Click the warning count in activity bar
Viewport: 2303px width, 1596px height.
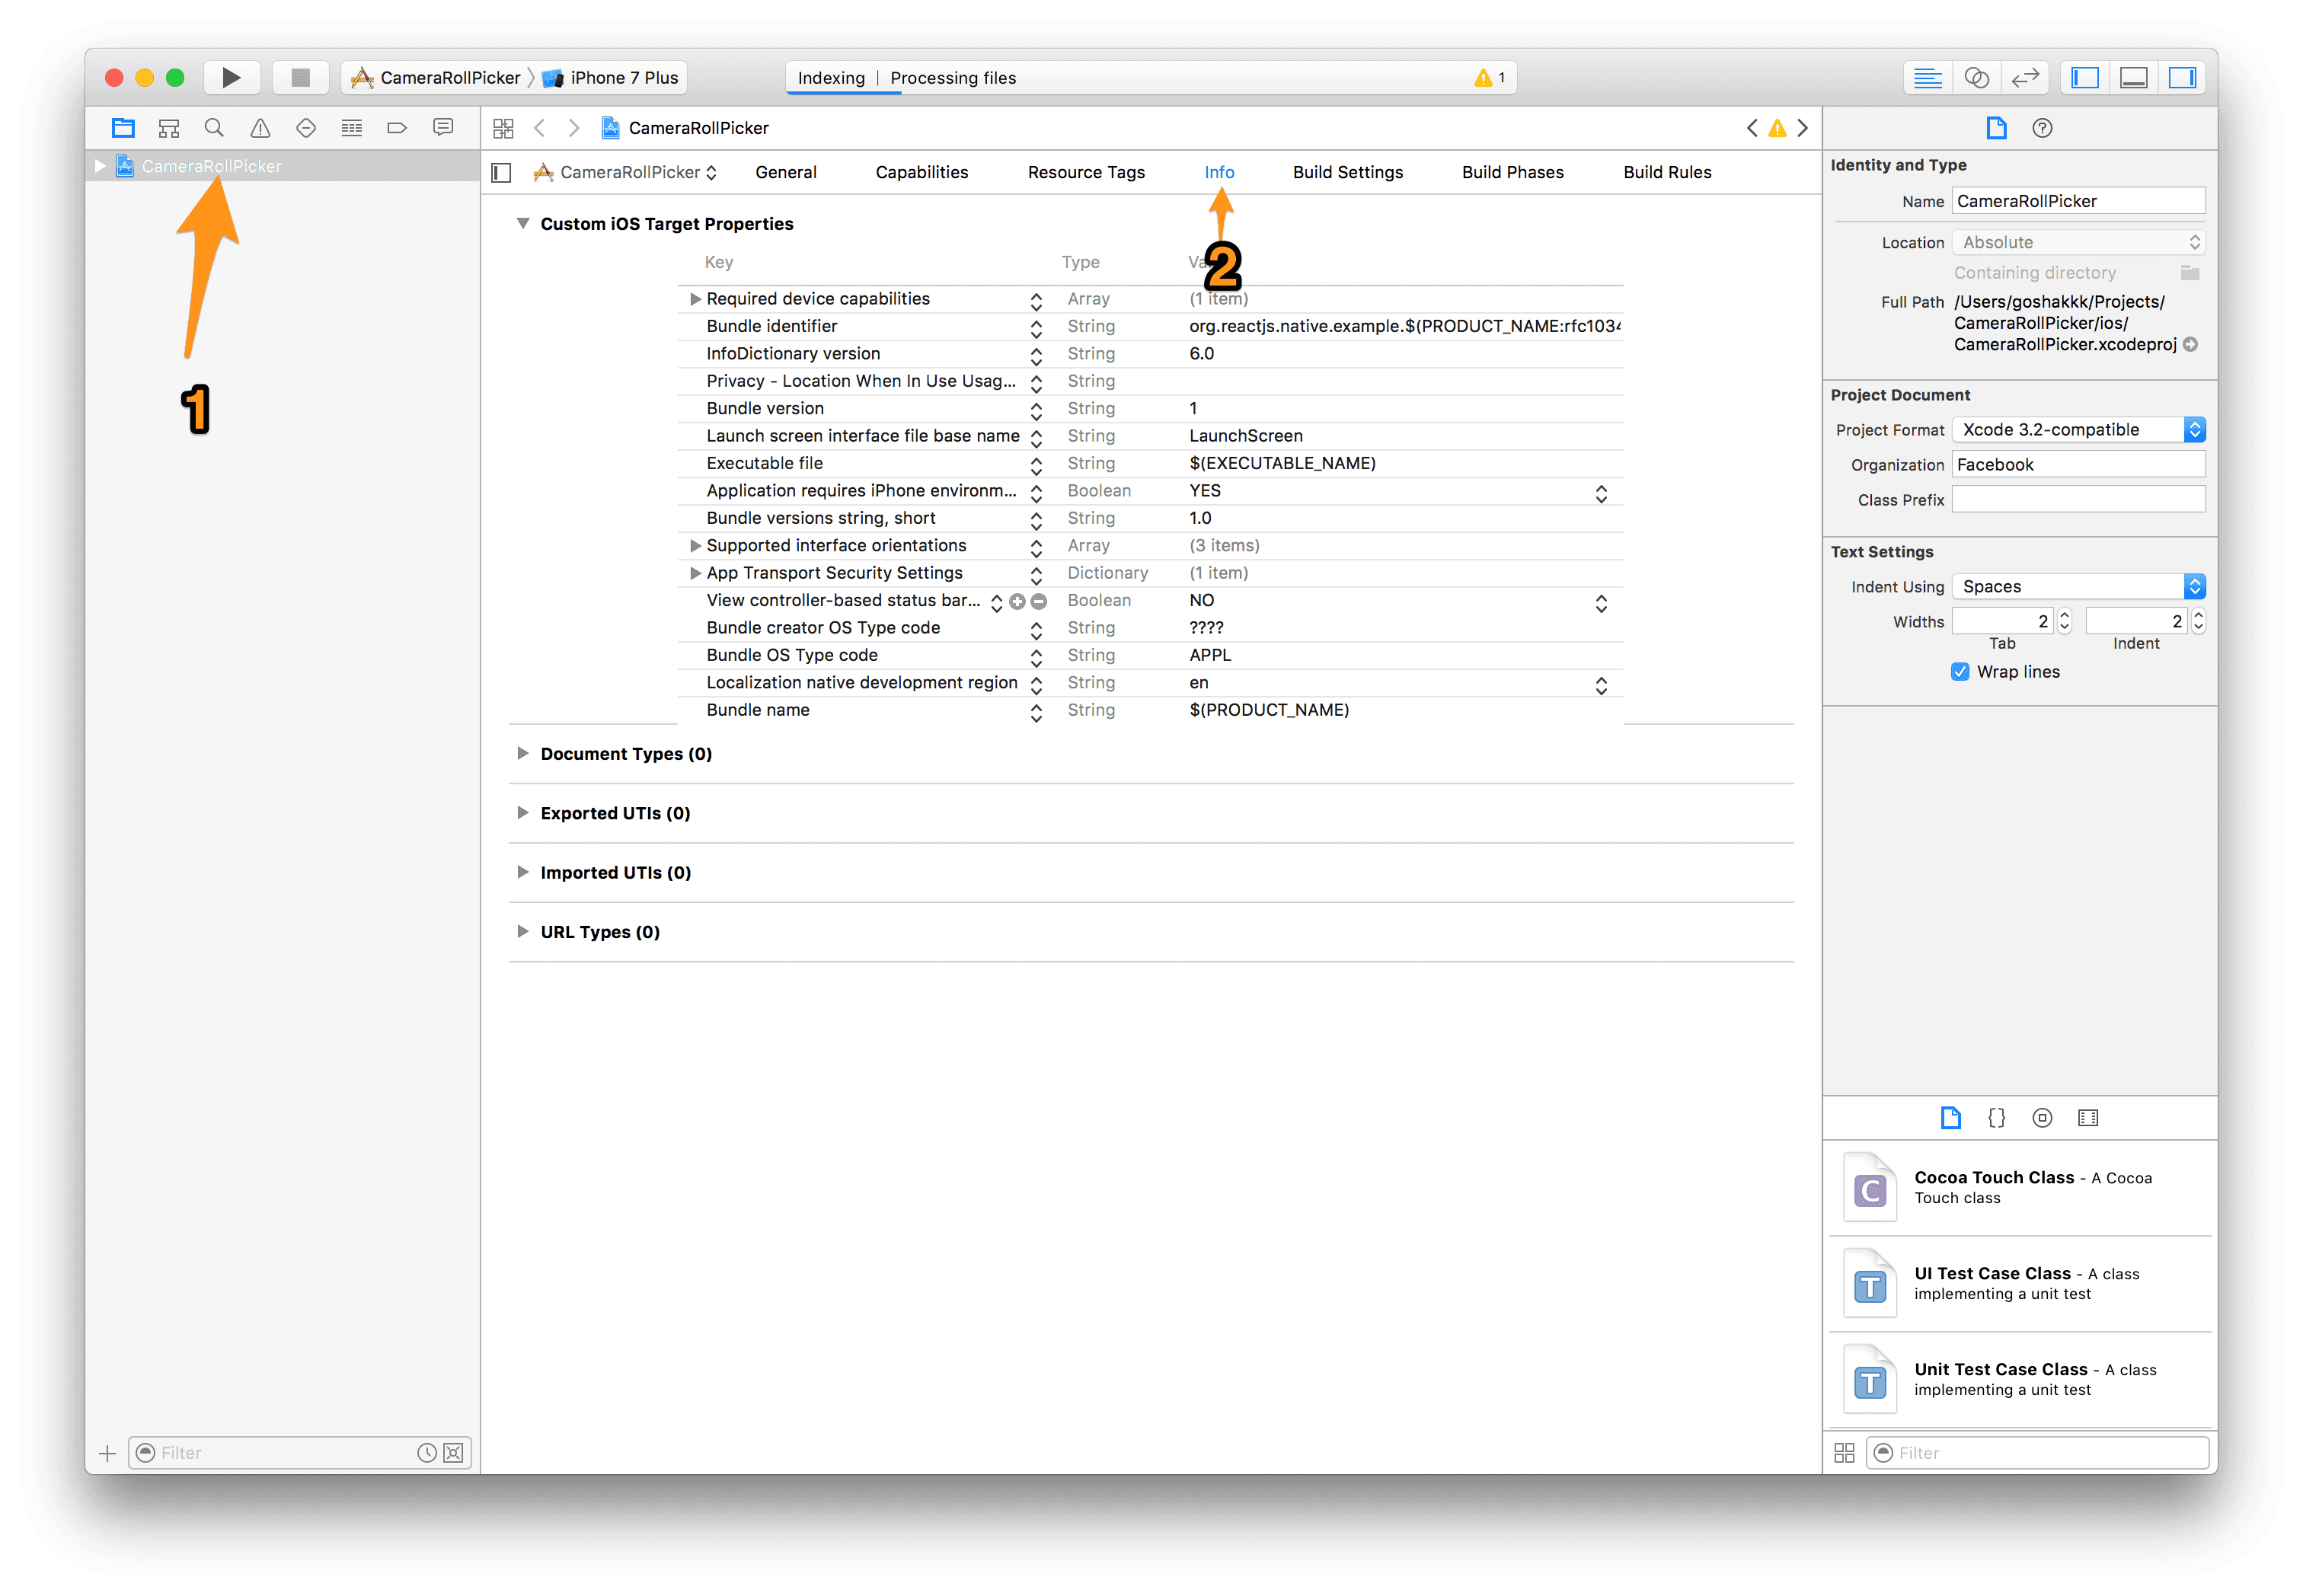point(1489,78)
